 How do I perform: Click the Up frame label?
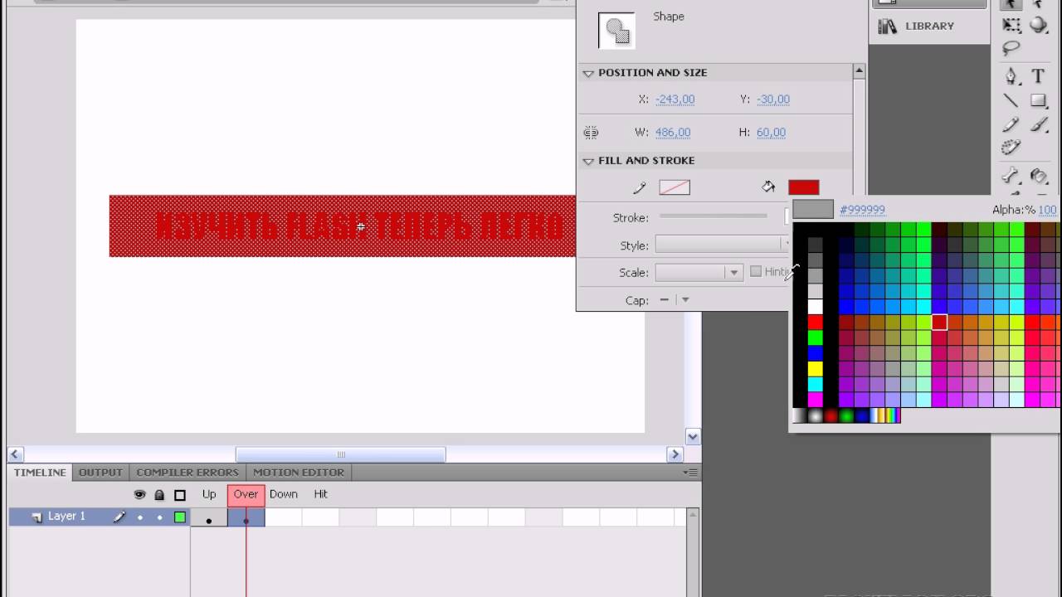[209, 494]
